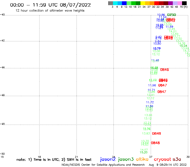The image size is (190, 167).
Task: Click the cyan swatch in the wave height scale
Action: click(115, 3)
